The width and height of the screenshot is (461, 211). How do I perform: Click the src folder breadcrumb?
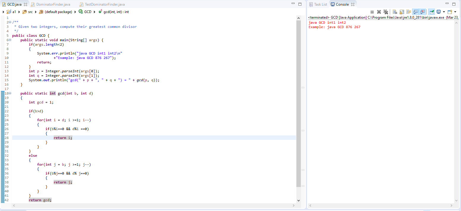click(x=30, y=12)
